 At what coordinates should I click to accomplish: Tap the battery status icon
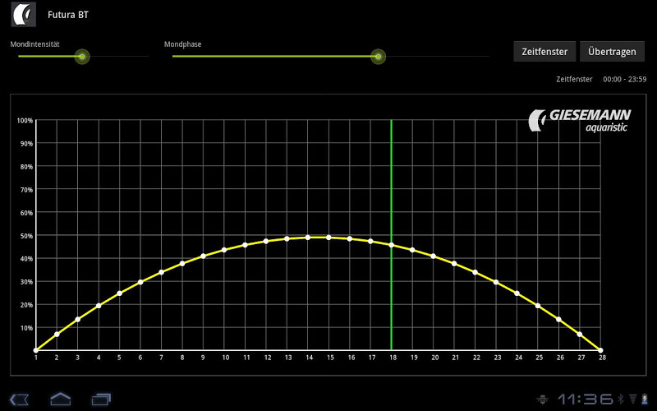pyautogui.click(x=645, y=399)
